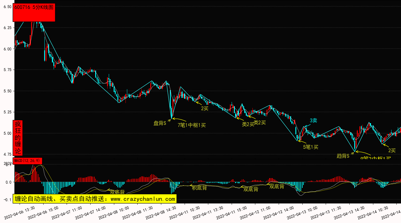401x223 pixels.
Task: Click the 双底背 label above 2022-04-07 14:00
Action: click(x=117, y=192)
